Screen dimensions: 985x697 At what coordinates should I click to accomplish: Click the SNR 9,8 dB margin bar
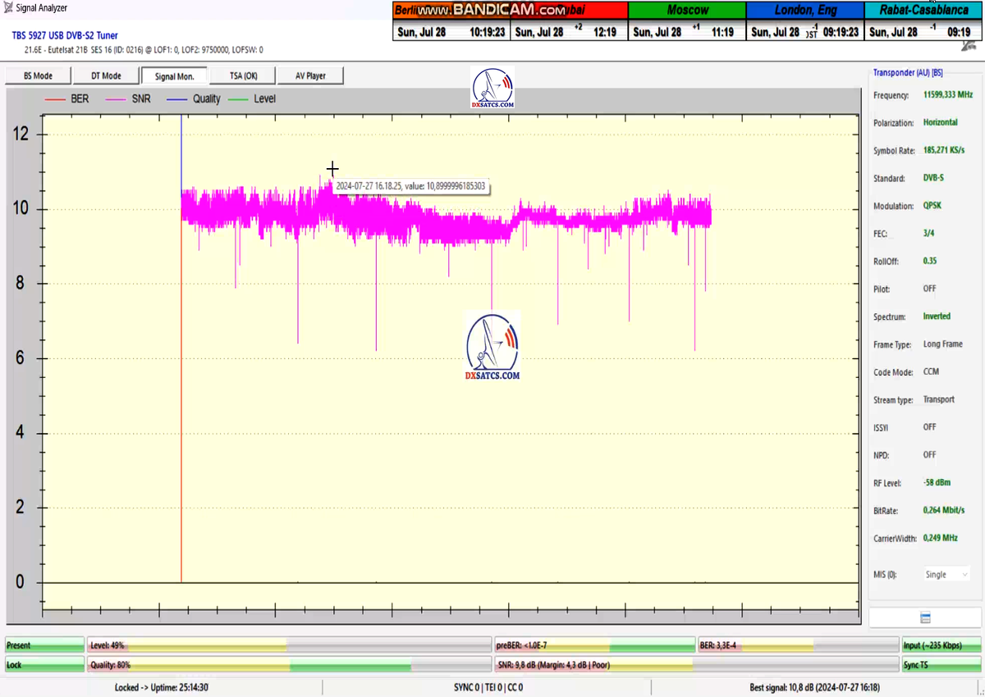coord(695,665)
